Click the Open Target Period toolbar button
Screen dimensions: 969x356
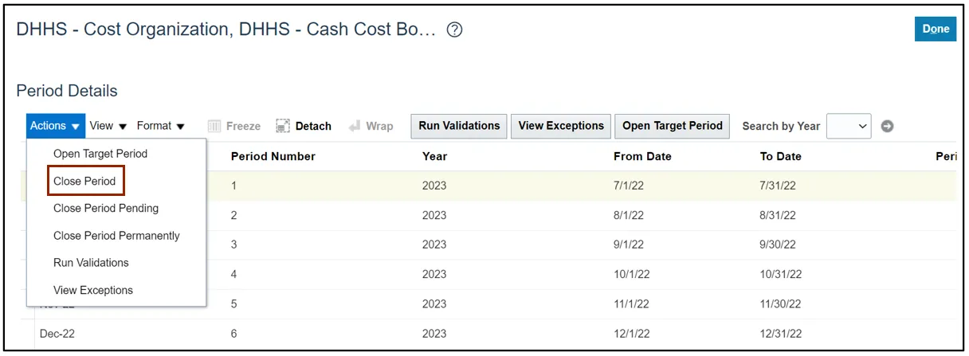(673, 126)
